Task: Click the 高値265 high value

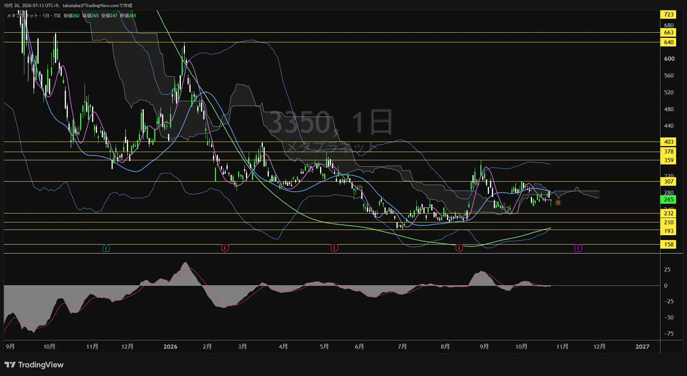Action: (90, 16)
